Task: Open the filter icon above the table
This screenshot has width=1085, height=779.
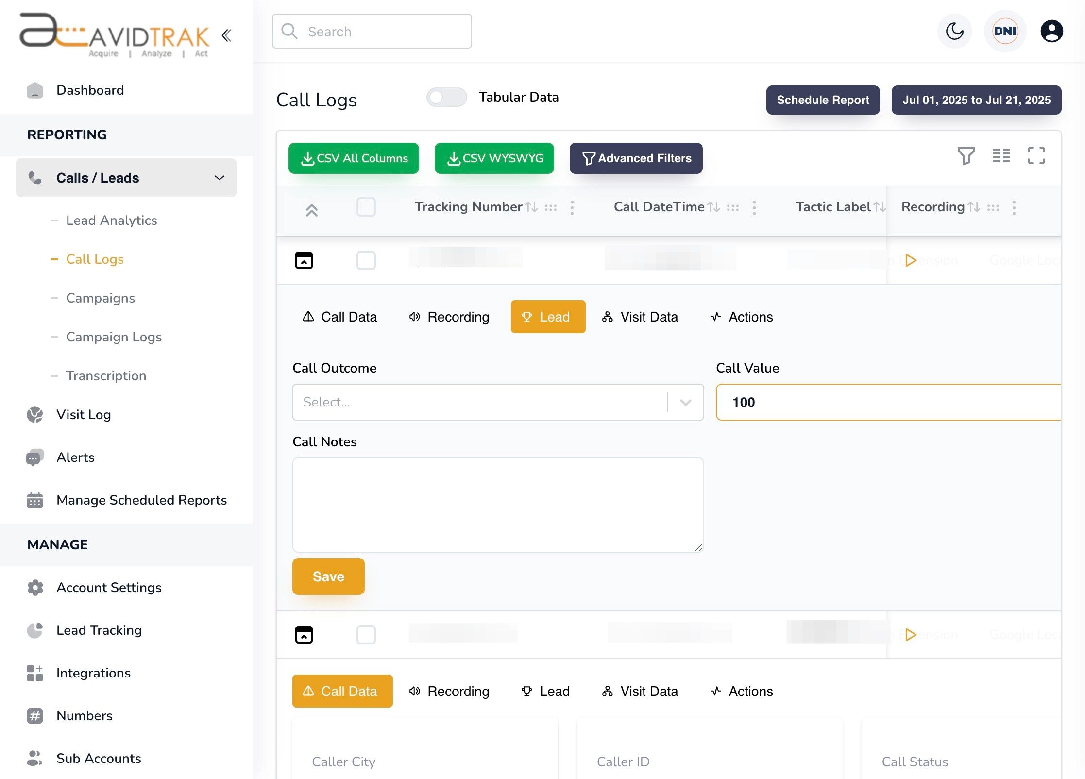Action: (966, 156)
